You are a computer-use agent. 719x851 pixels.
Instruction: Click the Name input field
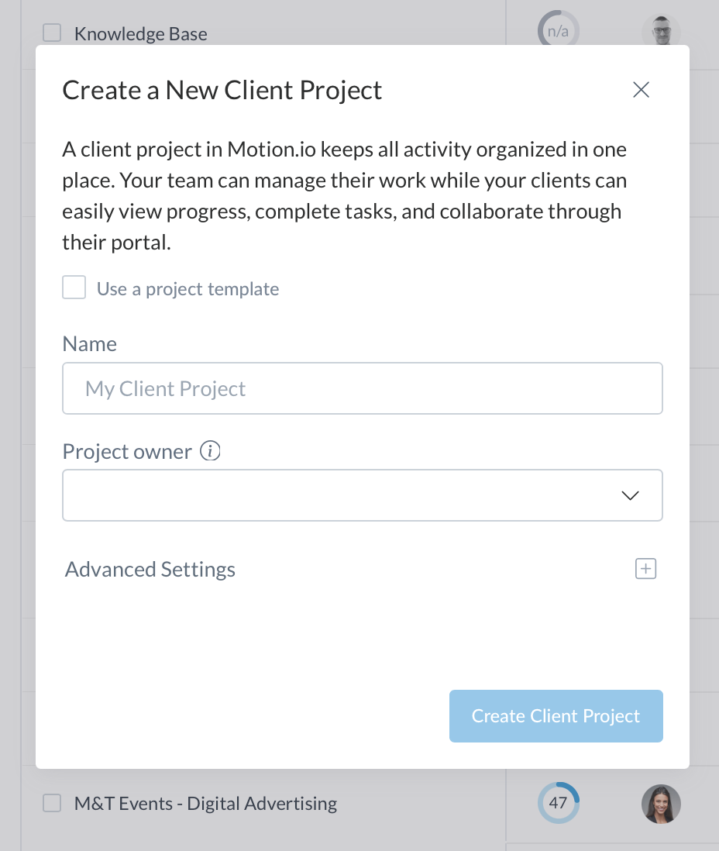tap(362, 388)
